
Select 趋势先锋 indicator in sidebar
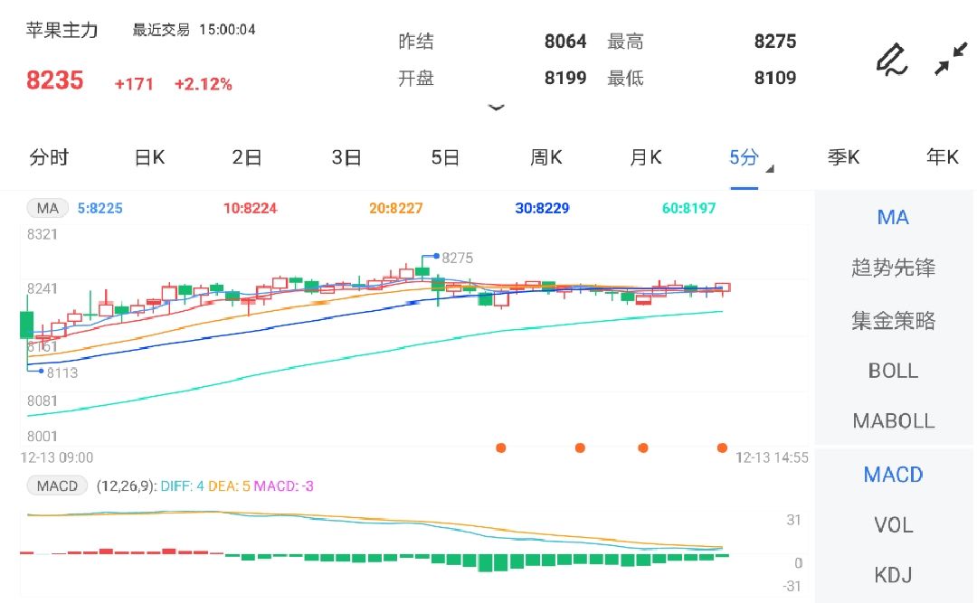coord(893,268)
